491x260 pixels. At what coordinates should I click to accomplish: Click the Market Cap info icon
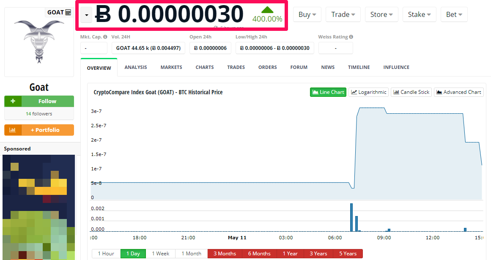(105, 37)
